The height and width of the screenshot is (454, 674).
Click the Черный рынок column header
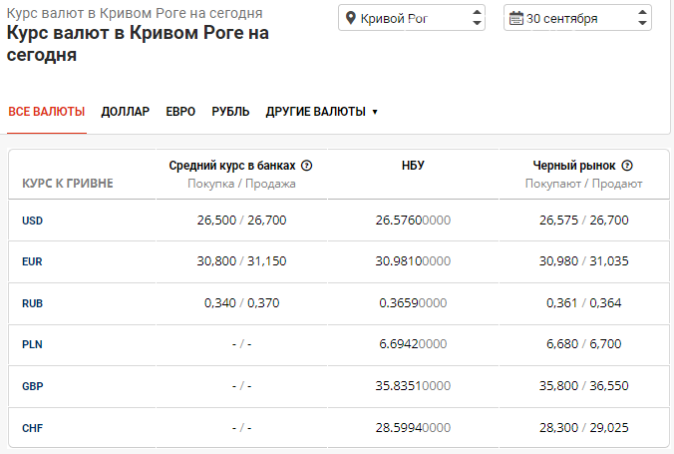(574, 166)
